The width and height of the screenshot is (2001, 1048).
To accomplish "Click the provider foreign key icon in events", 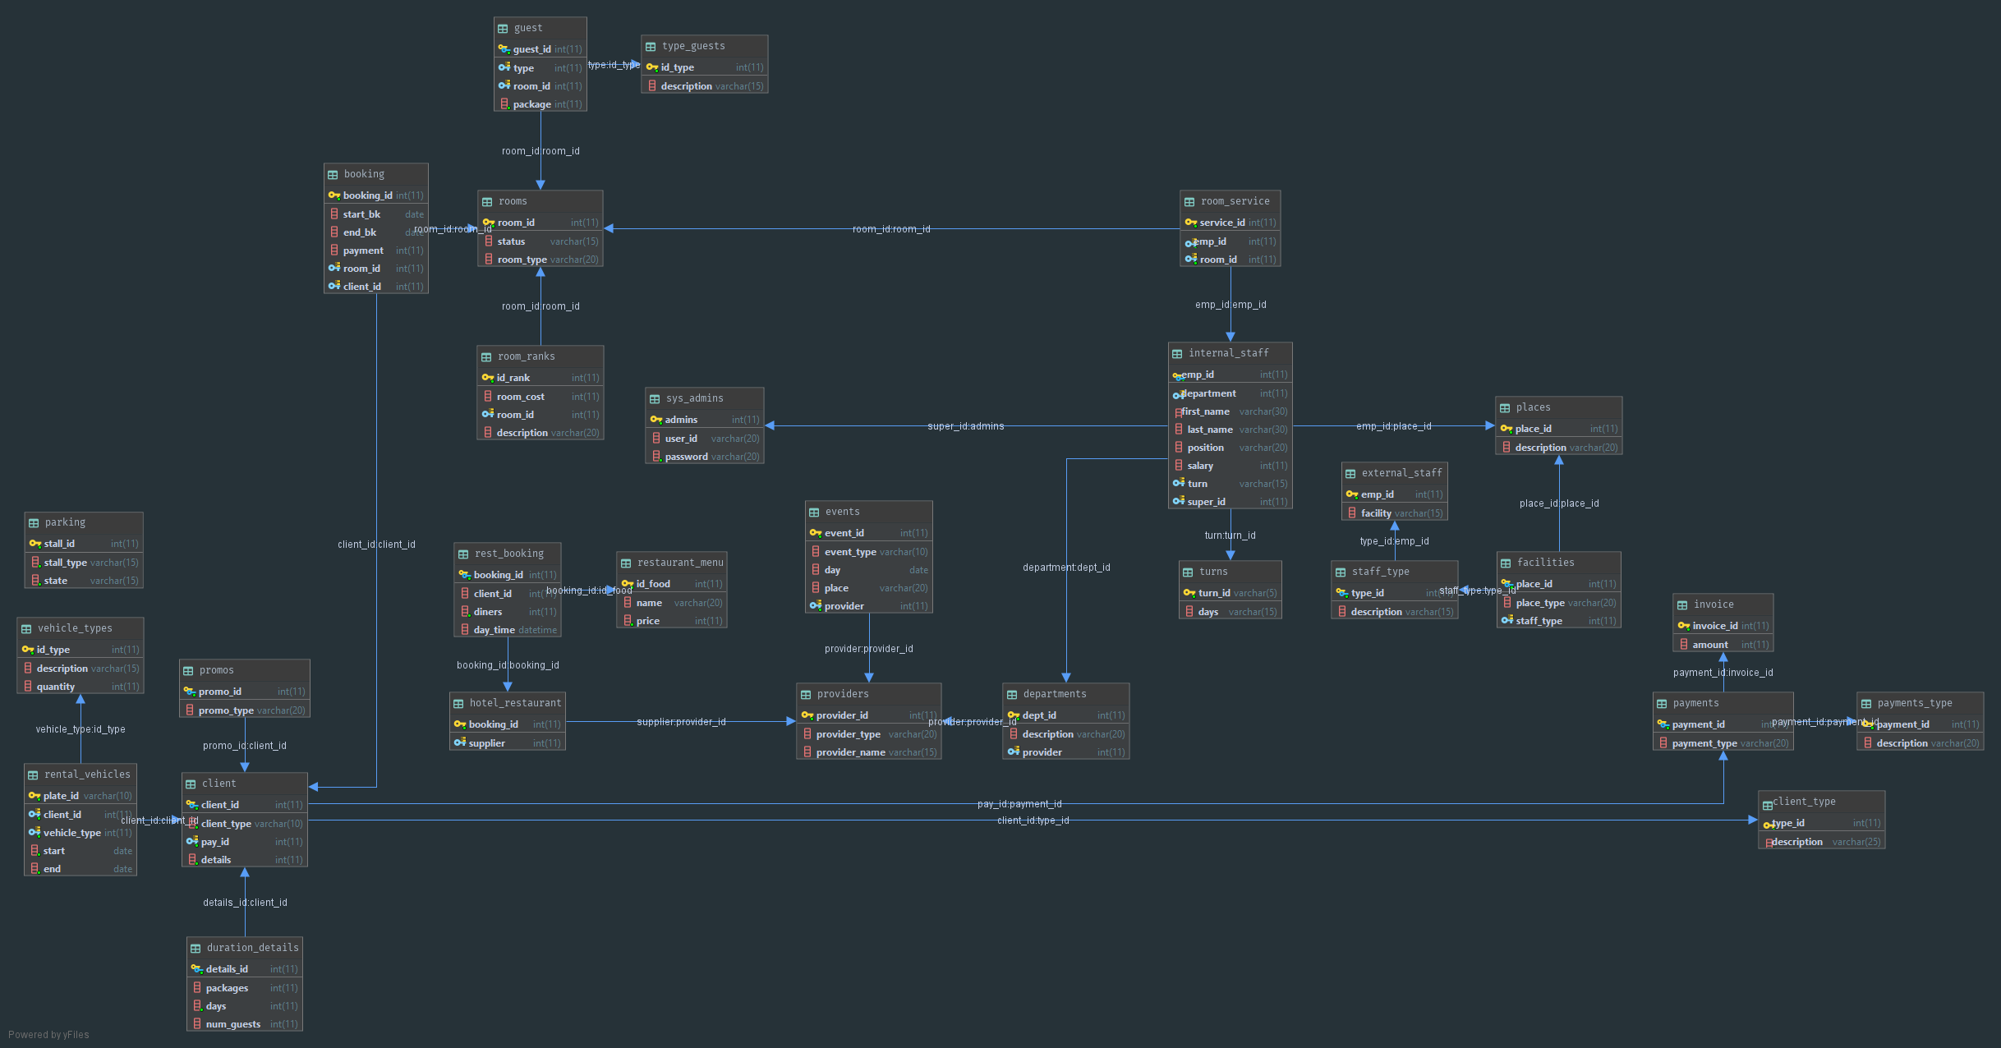I will (816, 606).
